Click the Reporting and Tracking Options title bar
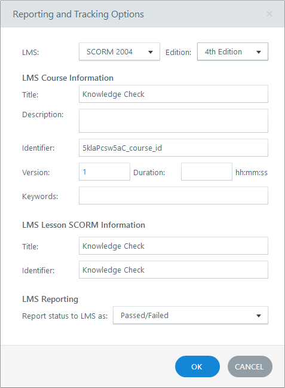 coord(142,14)
